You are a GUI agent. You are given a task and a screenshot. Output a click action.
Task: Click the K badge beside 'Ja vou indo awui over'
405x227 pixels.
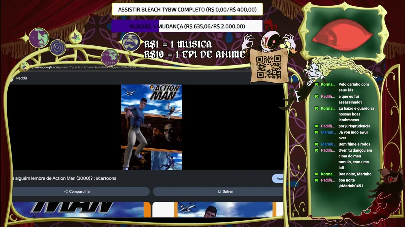click(x=316, y=132)
